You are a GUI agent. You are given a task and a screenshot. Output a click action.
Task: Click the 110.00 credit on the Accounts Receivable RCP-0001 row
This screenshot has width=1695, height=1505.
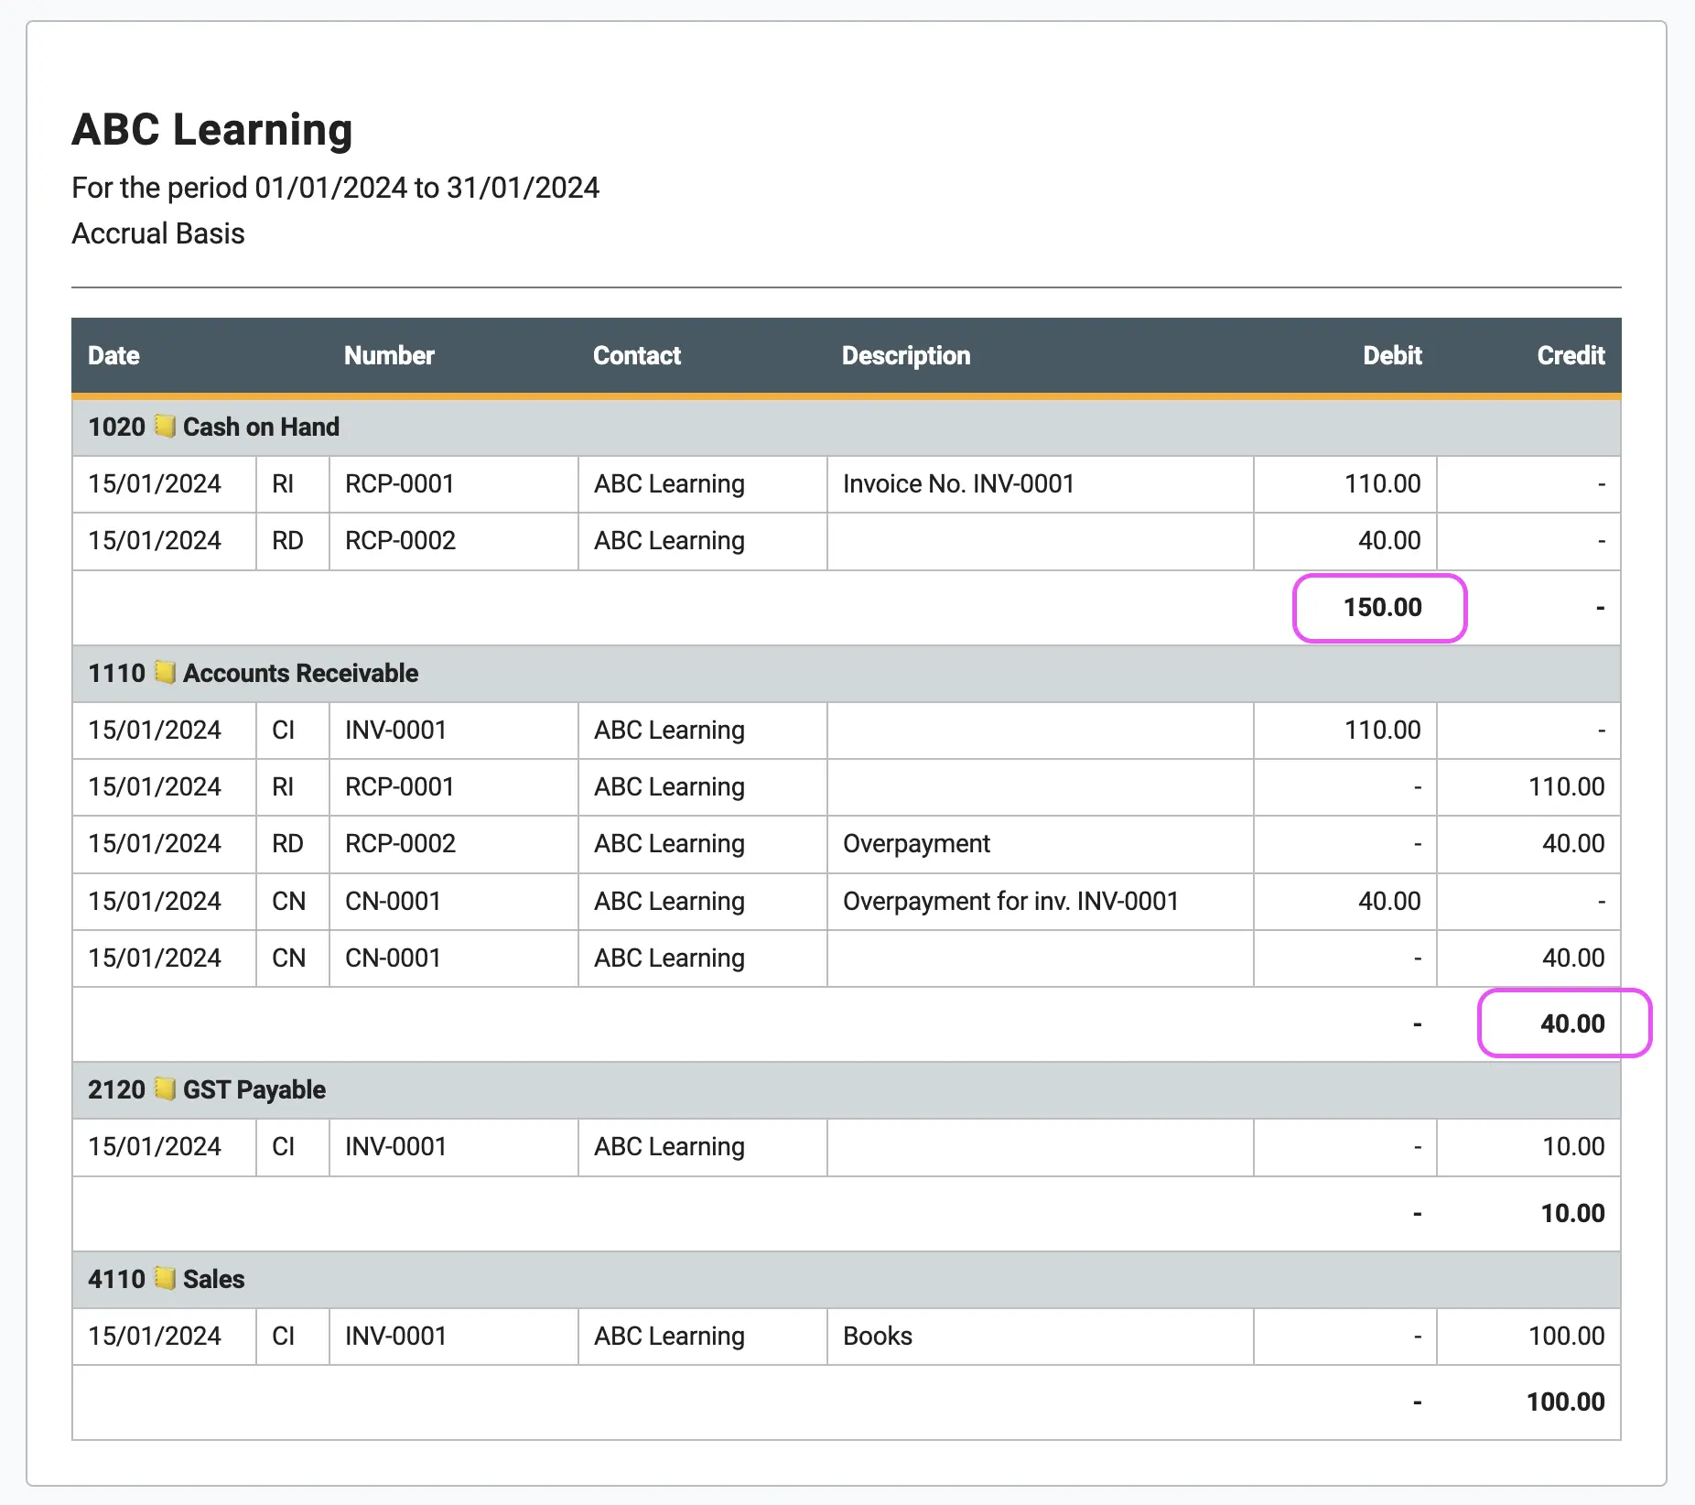click(x=1566, y=786)
